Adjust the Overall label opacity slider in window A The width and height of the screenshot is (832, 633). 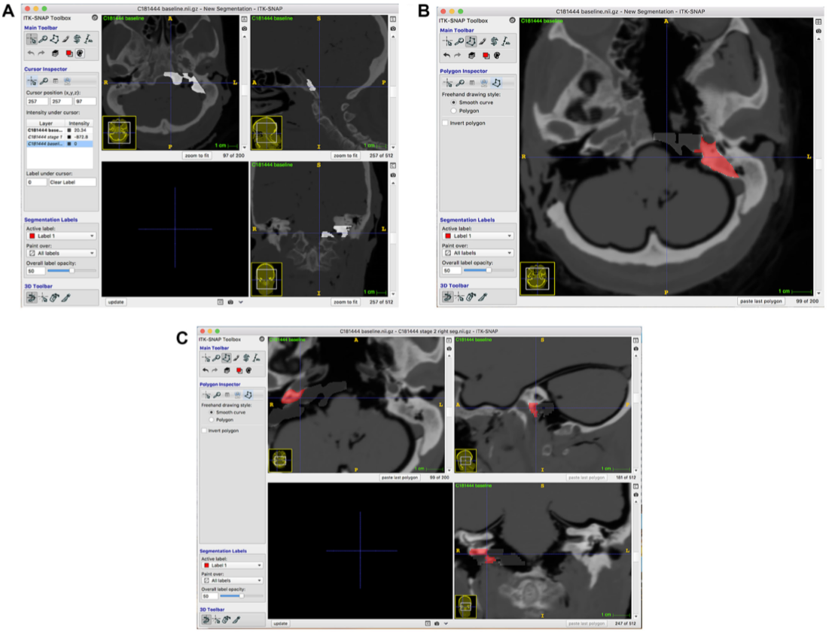pos(72,270)
